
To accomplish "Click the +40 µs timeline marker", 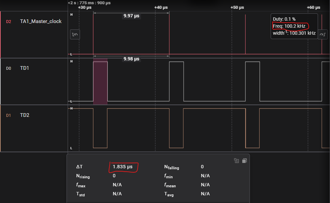I will click(x=161, y=7).
